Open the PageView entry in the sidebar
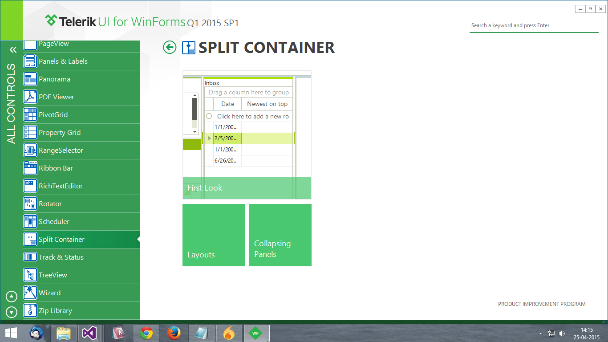The width and height of the screenshot is (608, 342). 81,46
